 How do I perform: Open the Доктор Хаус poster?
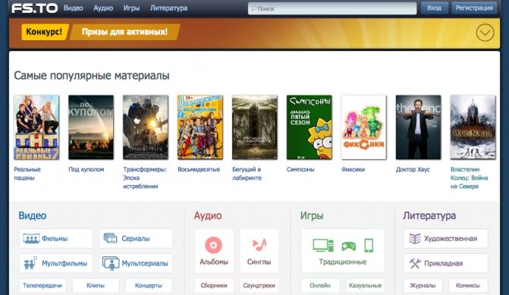[x=418, y=127]
